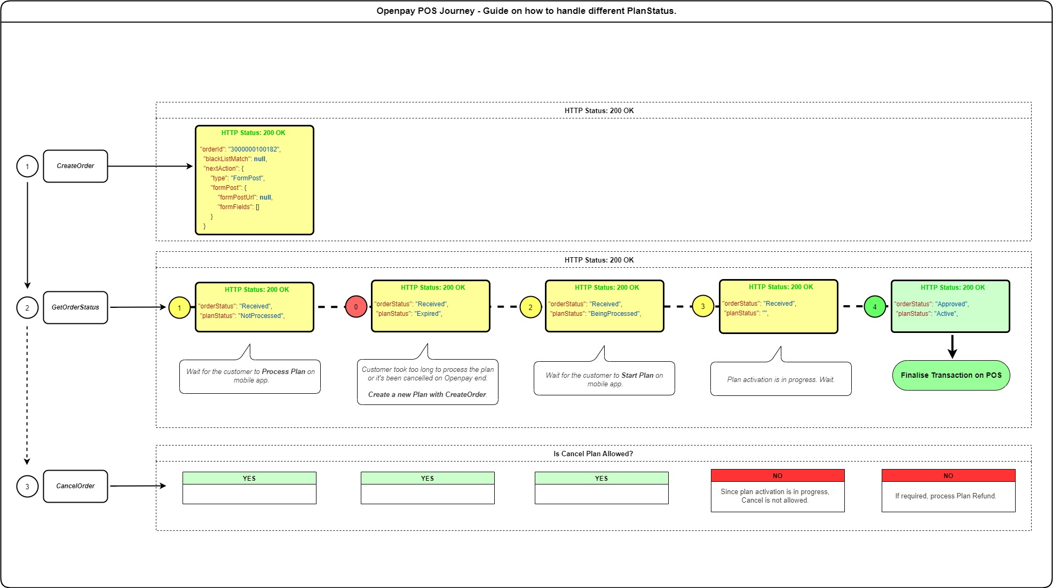Click the step 2 circle beside GetOrderStatus
Screen dimensions: 1053x588
27,308
